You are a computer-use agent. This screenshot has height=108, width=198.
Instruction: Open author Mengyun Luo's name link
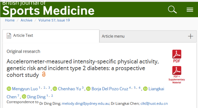[x=25, y=89]
